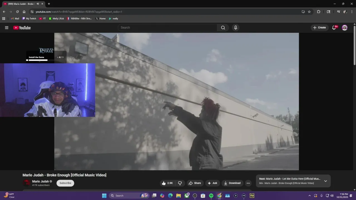Open more actions ellipsis under video
This screenshot has width=356, height=200.
248,183
